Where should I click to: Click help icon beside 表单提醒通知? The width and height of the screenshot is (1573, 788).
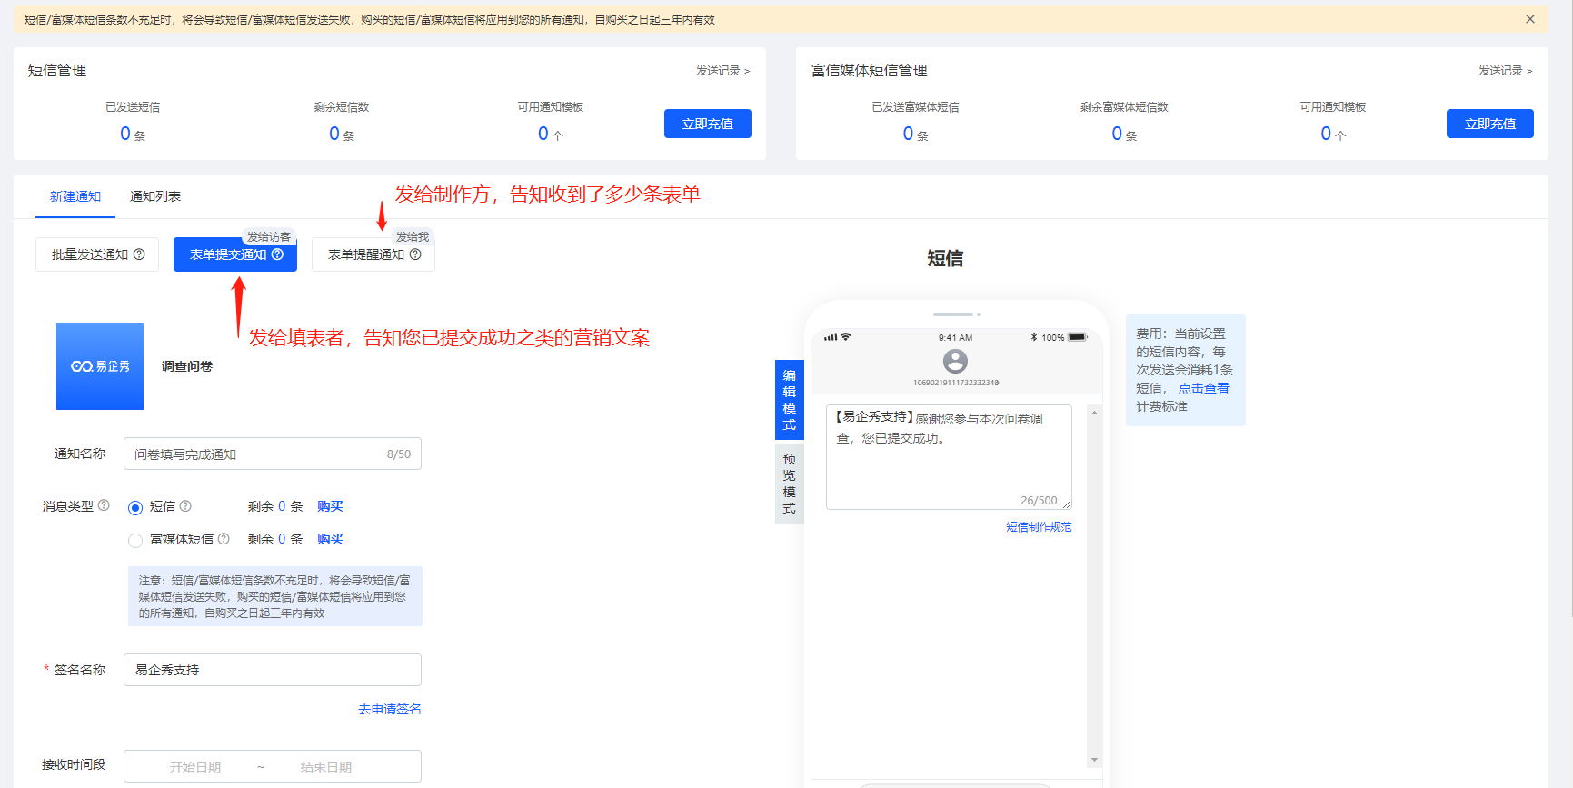415,254
